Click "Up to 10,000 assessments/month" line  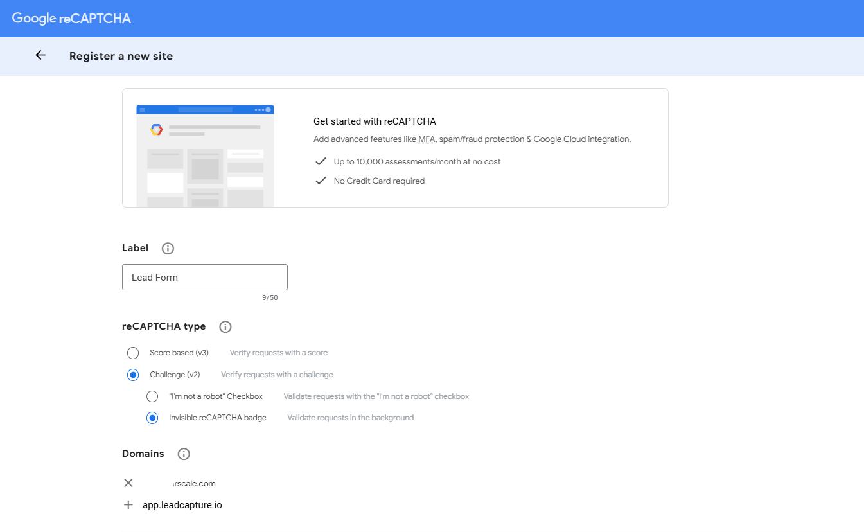pyautogui.click(x=417, y=162)
